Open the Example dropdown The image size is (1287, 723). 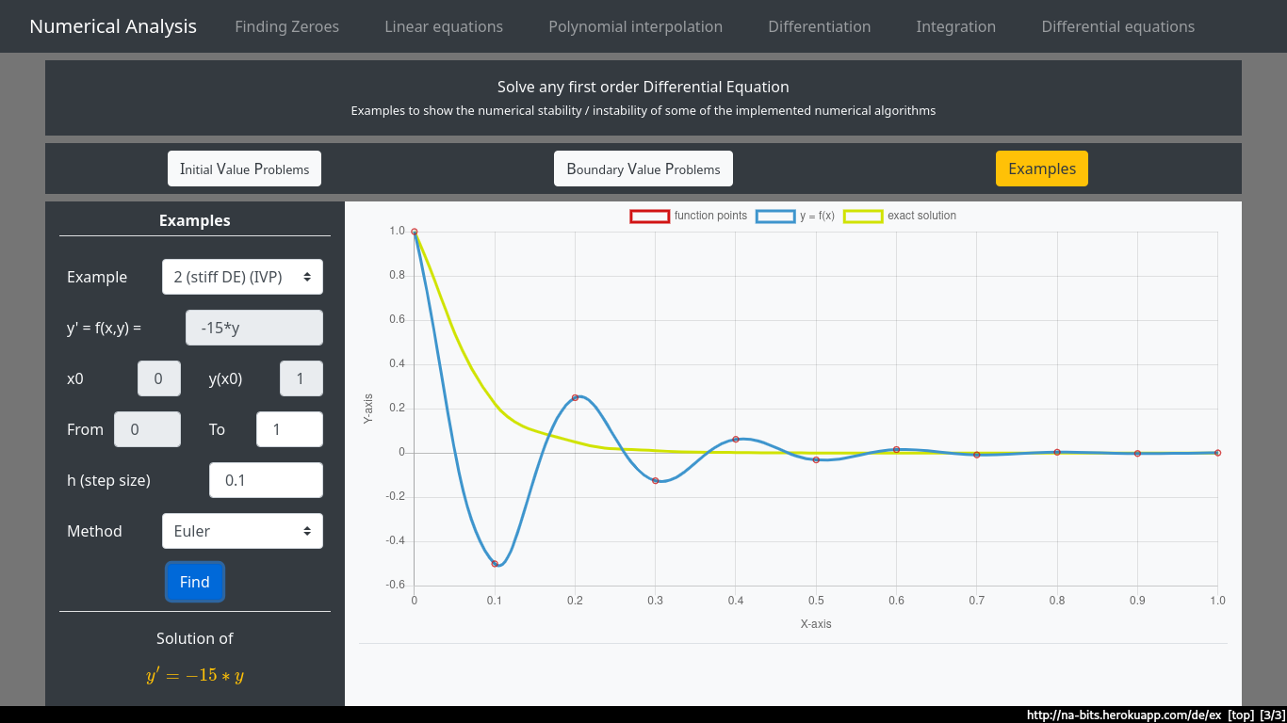click(242, 277)
